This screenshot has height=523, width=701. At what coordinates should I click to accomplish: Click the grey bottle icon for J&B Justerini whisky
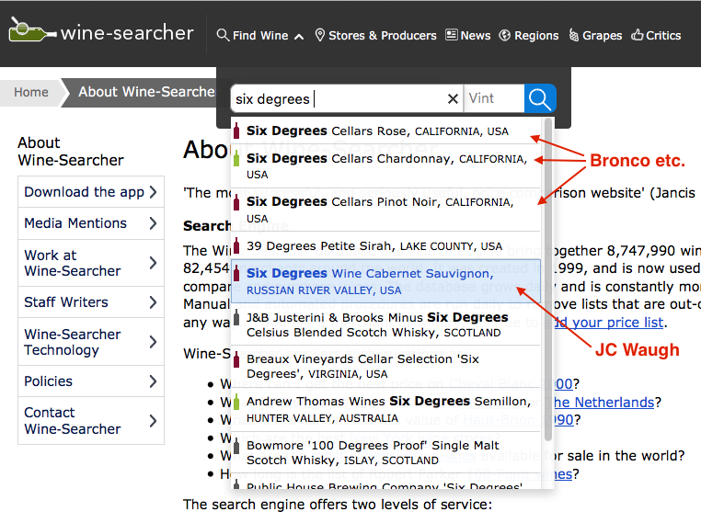click(236, 317)
